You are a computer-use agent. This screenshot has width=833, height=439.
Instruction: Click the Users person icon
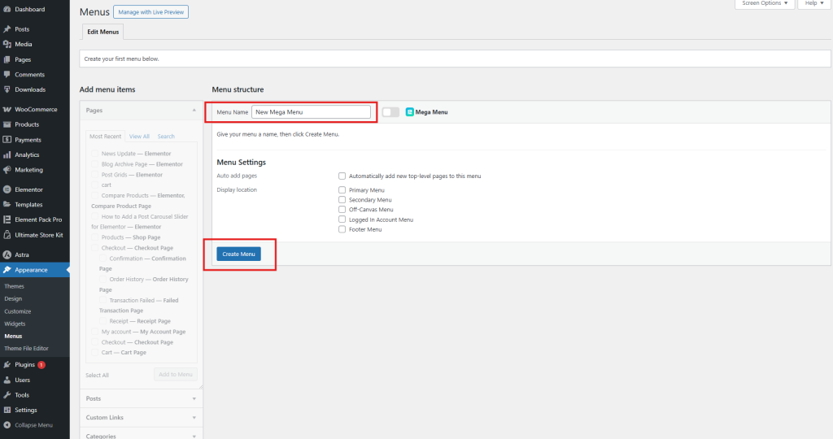(7, 380)
